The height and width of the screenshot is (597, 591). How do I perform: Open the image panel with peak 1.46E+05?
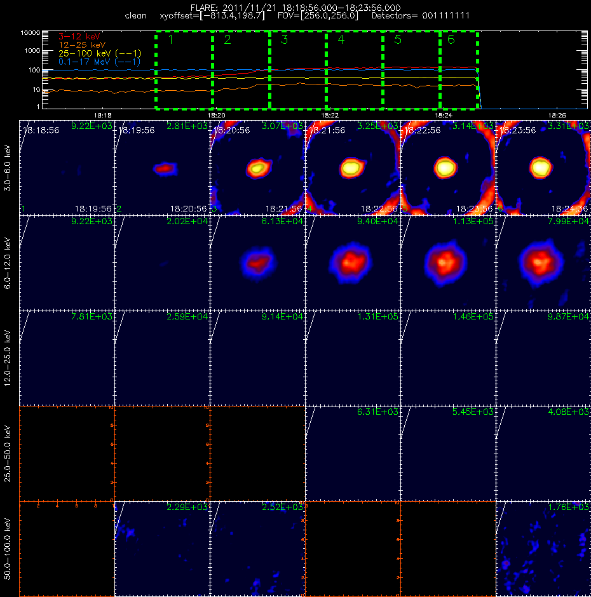pos(448,358)
